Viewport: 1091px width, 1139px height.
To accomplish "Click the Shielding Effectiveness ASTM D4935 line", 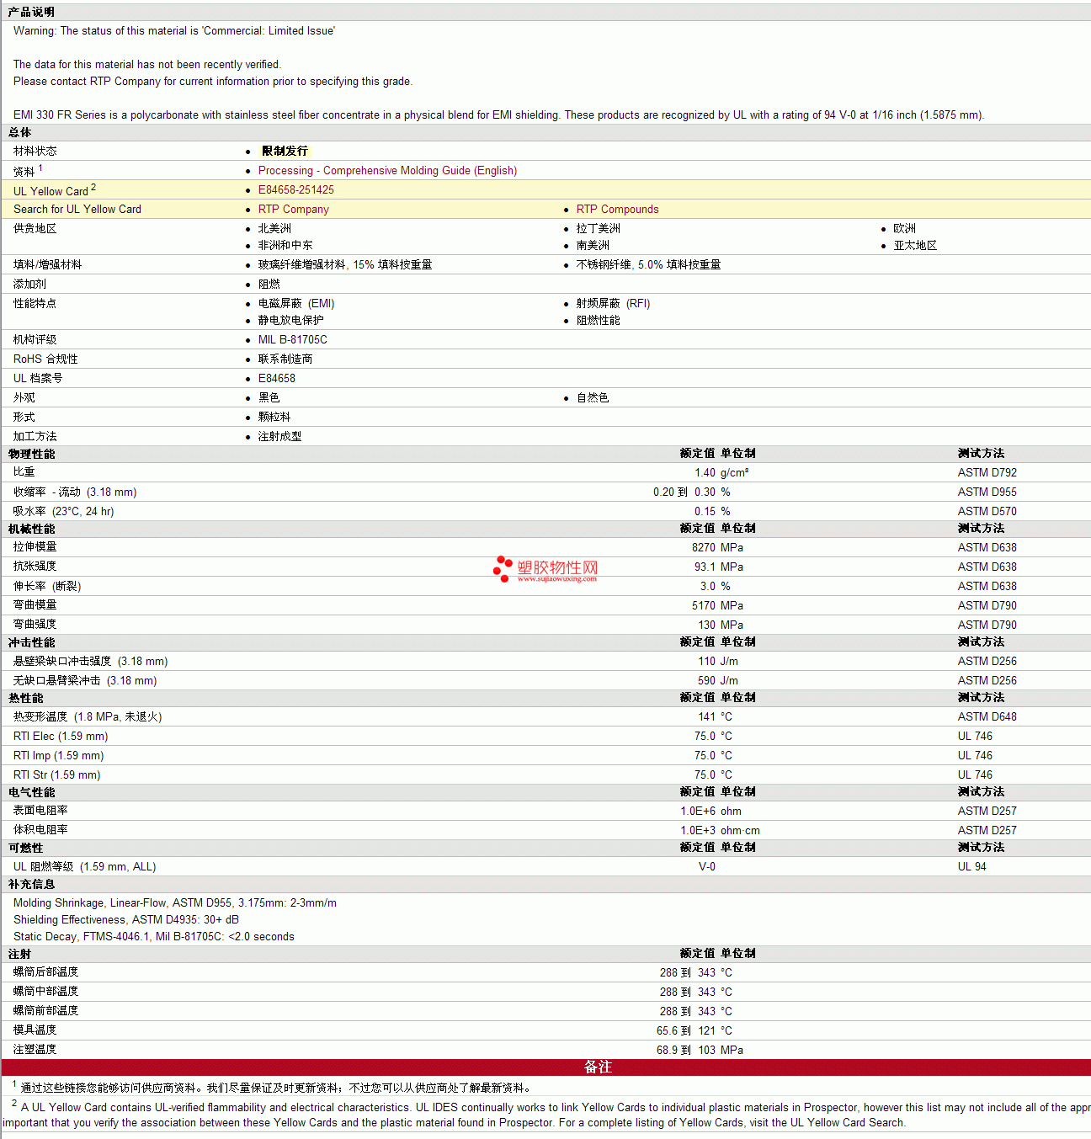I will 126,919.
